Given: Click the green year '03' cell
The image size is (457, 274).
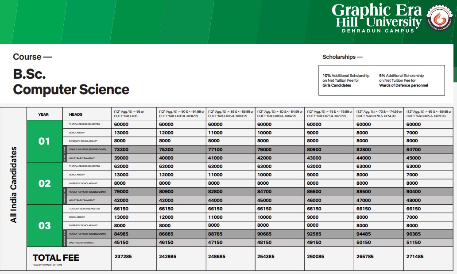Looking at the screenshot, I should pyautogui.click(x=44, y=225).
